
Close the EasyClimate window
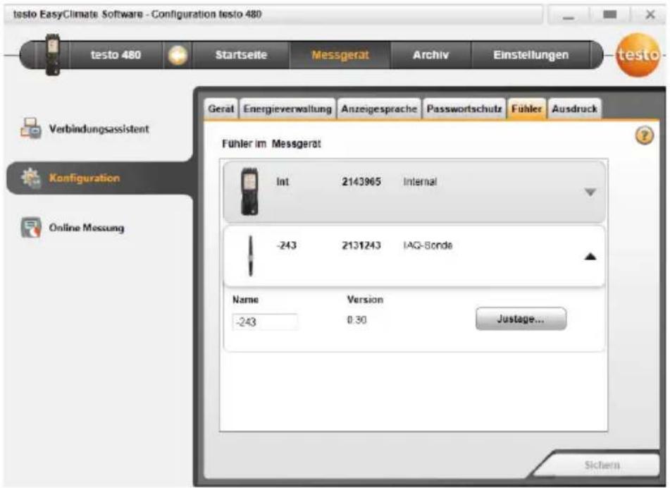(x=650, y=15)
